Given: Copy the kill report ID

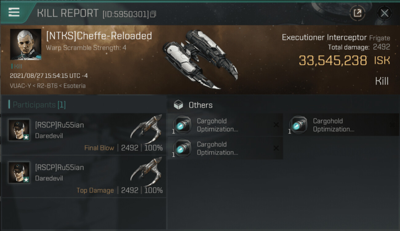Looking at the screenshot, I should pos(153,14).
